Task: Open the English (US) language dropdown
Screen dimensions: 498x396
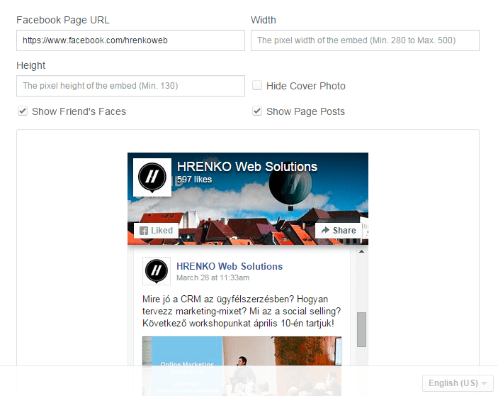Action: click(x=458, y=383)
